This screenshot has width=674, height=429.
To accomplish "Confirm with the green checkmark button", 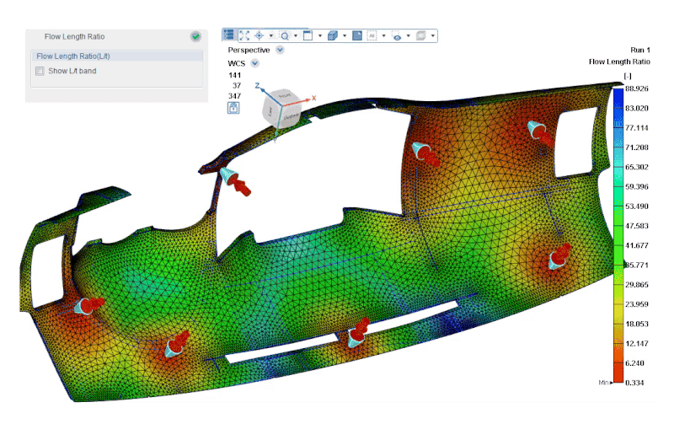I will pyautogui.click(x=195, y=36).
